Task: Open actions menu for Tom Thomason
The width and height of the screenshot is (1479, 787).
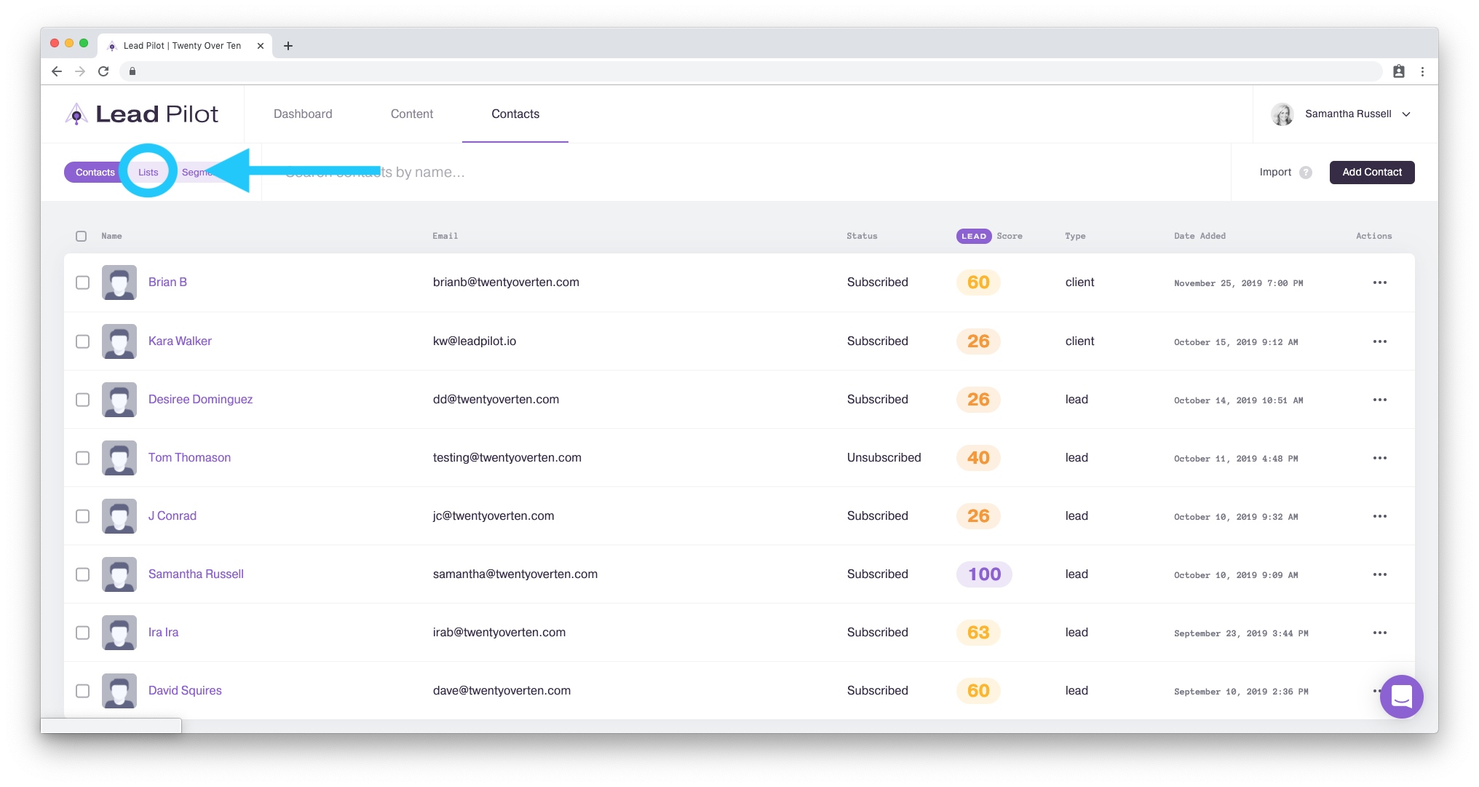Action: click(1379, 458)
